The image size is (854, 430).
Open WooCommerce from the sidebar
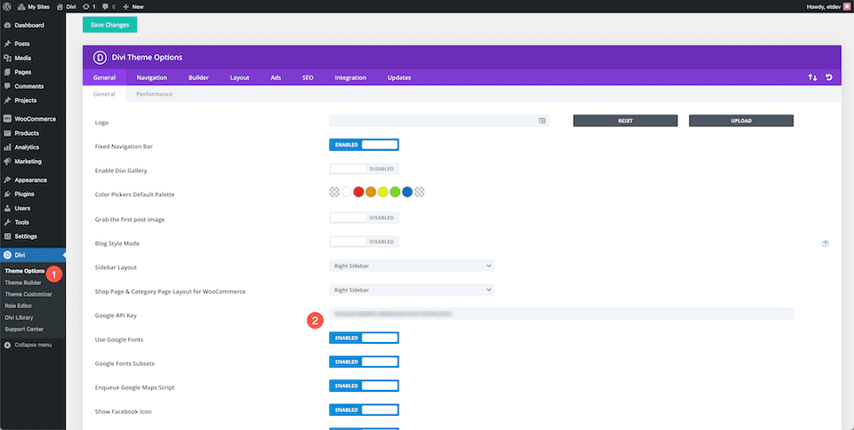tap(35, 119)
